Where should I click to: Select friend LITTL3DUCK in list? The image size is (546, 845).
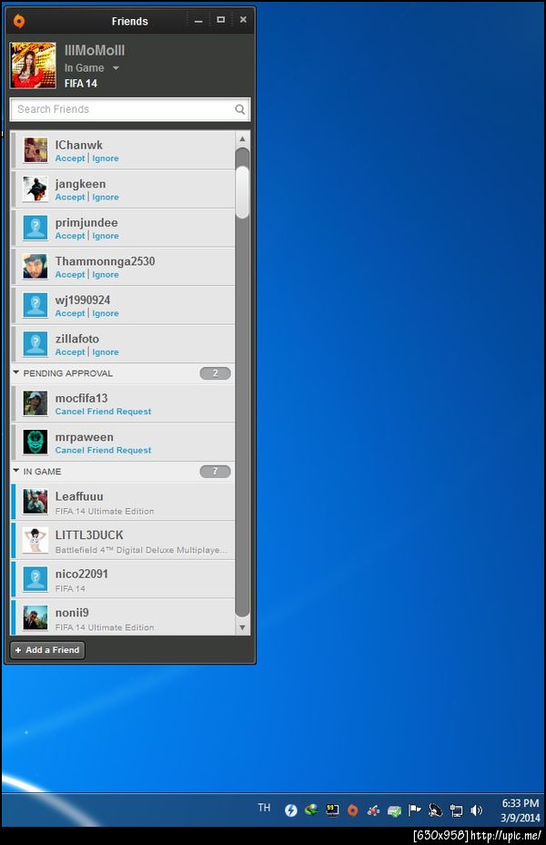pos(124,541)
